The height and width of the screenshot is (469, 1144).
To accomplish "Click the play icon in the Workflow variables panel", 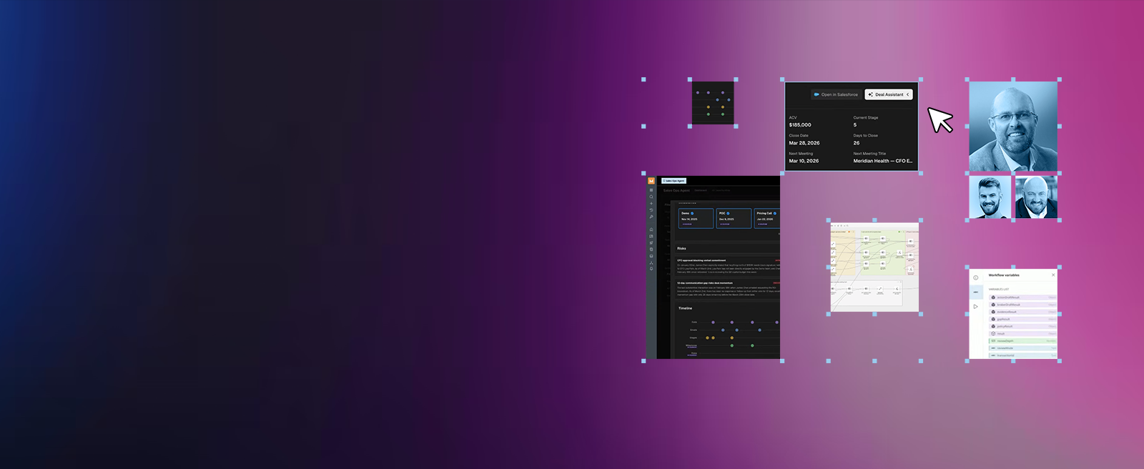I will tap(975, 306).
